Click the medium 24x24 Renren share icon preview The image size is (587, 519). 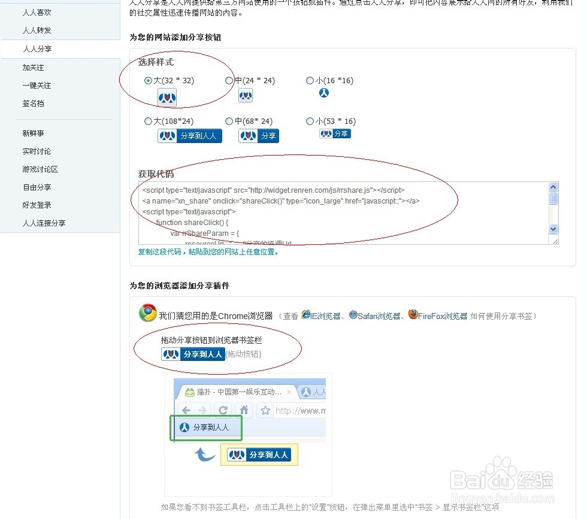tap(246, 96)
